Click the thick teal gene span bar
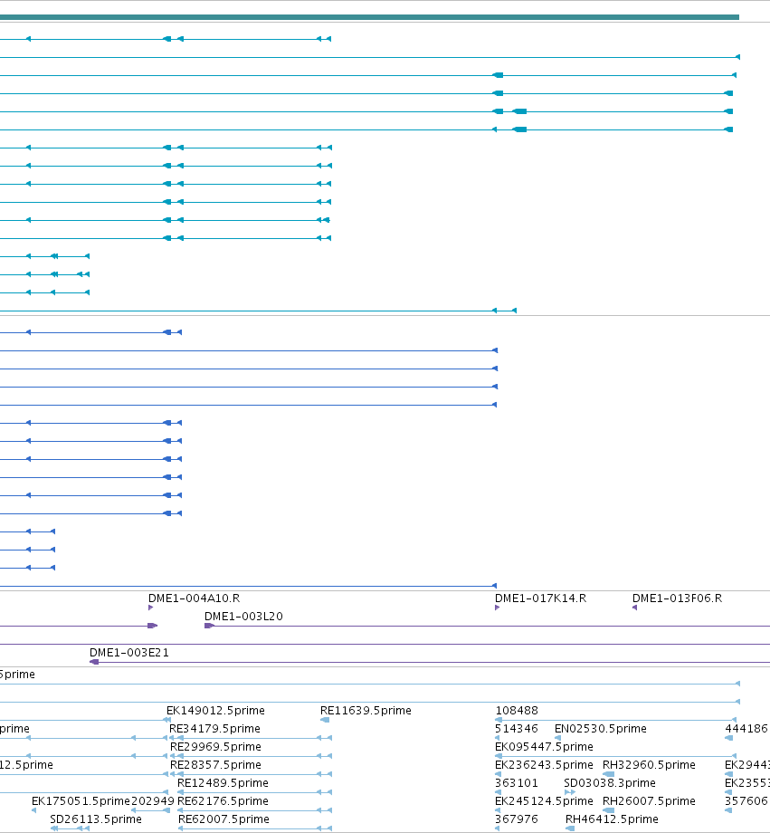 click(369, 17)
